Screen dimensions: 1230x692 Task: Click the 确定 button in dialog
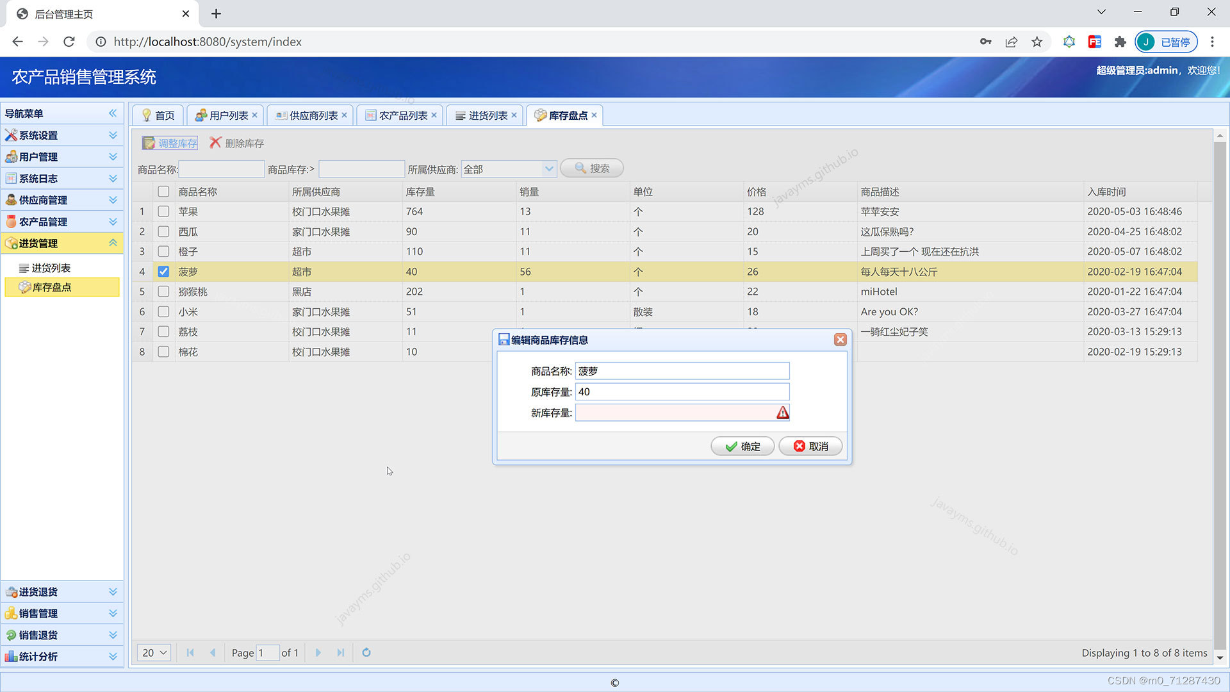[x=742, y=447]
